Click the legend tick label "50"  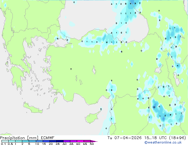[92, 144]
